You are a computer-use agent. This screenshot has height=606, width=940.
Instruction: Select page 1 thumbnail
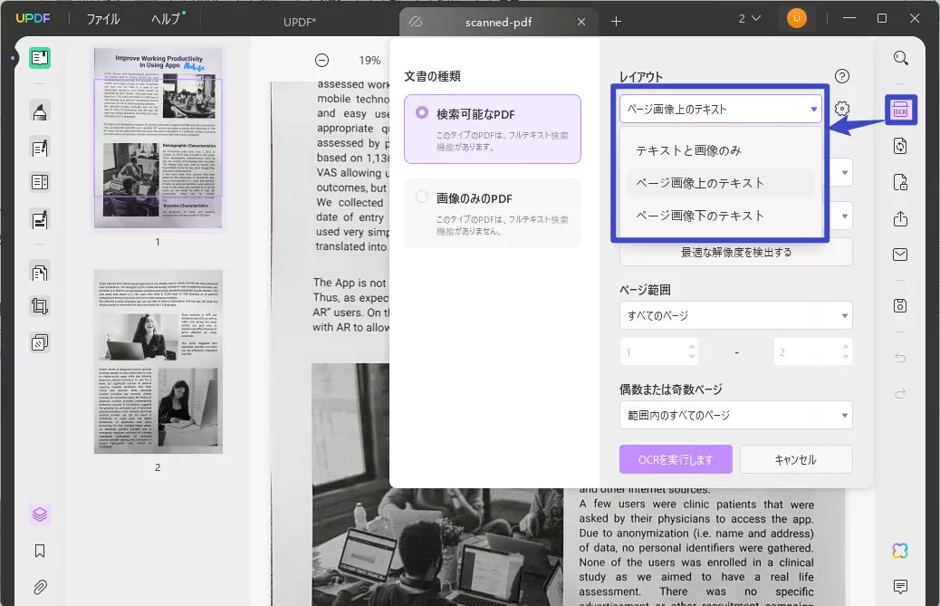[x=158, y=139]
